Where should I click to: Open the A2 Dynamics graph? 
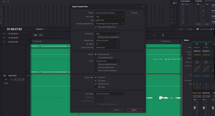point(206,69)
